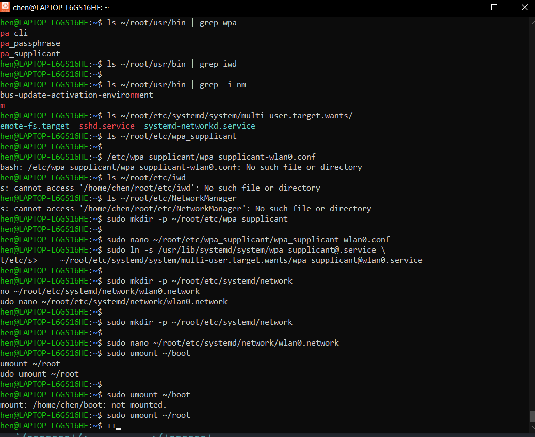Click the command "ls ~/root/usr/bin | grep iwd"

[172, 64]
